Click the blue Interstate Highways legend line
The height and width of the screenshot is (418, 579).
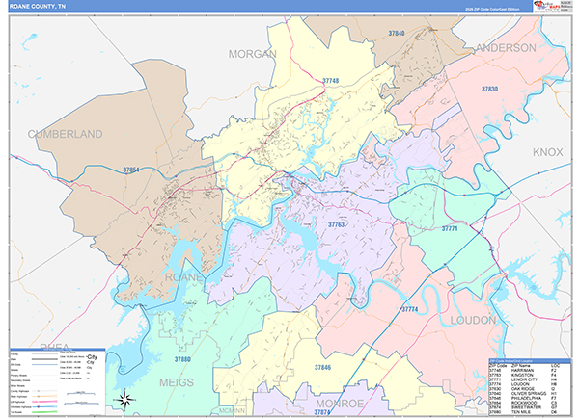[x=44, y=407]
